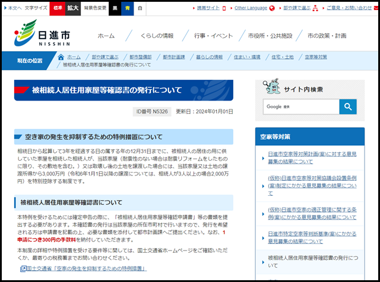This screenshot has width=380, height=282.
Task: Click the Nisshin city logo
Action: [42, 33]
